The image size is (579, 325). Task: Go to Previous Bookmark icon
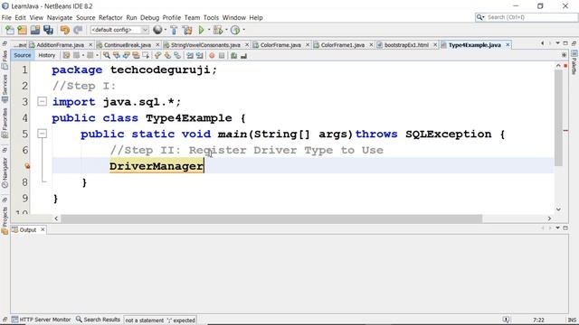157,56
